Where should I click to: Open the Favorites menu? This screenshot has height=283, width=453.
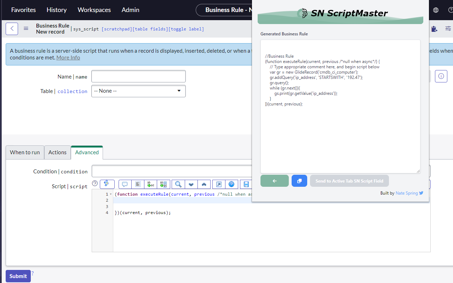click(x=23, y=10)
